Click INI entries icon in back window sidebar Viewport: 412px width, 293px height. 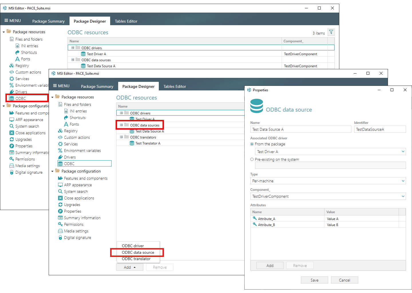pos(17,46)
